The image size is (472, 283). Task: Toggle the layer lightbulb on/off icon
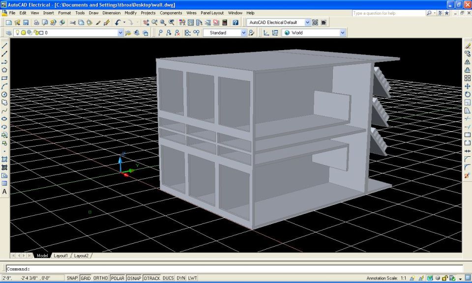[x=18, y=32]
